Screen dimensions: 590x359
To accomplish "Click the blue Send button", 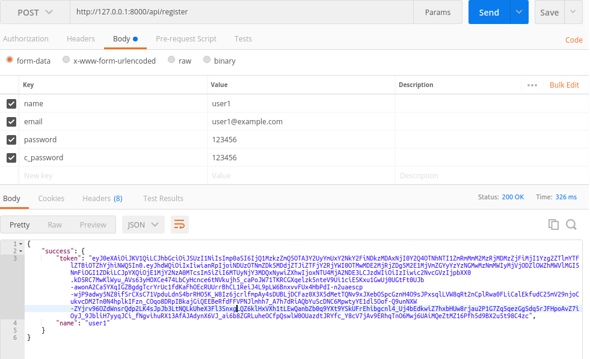I will tap(489, 13).
